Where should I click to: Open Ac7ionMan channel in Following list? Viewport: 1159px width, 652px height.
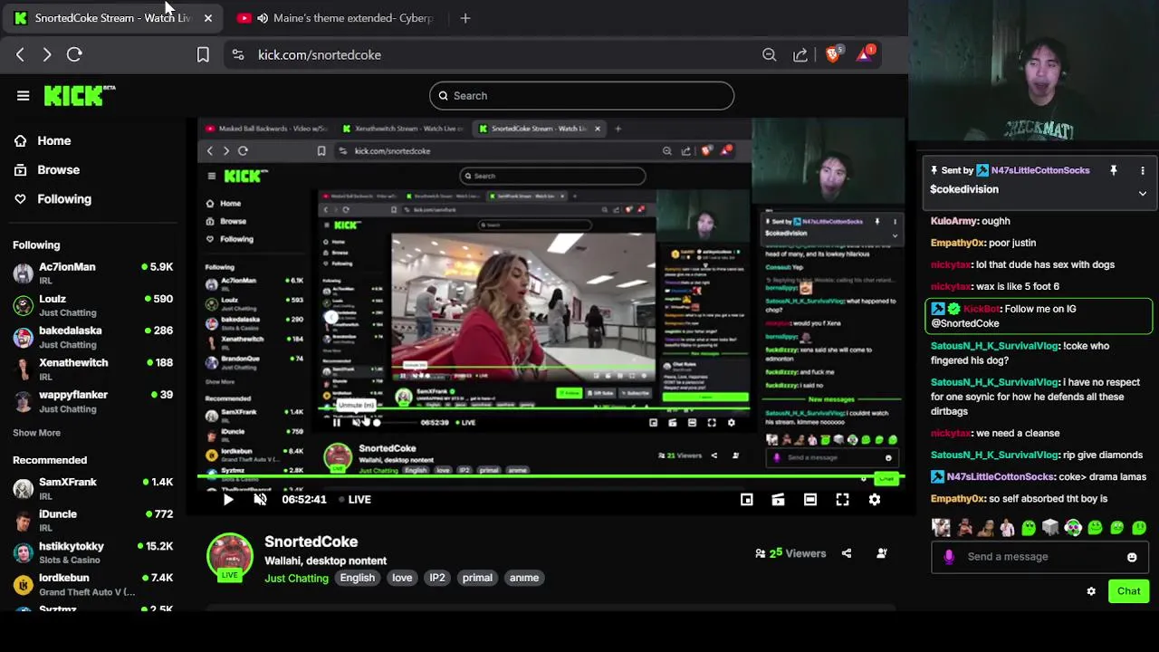tap(92, 273)
